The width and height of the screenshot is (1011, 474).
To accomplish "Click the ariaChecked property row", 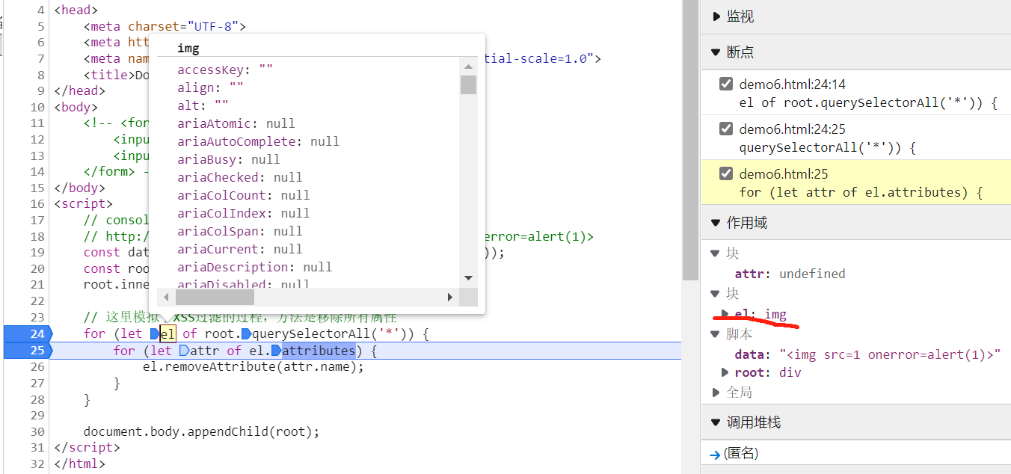I will tap(240, 177).
